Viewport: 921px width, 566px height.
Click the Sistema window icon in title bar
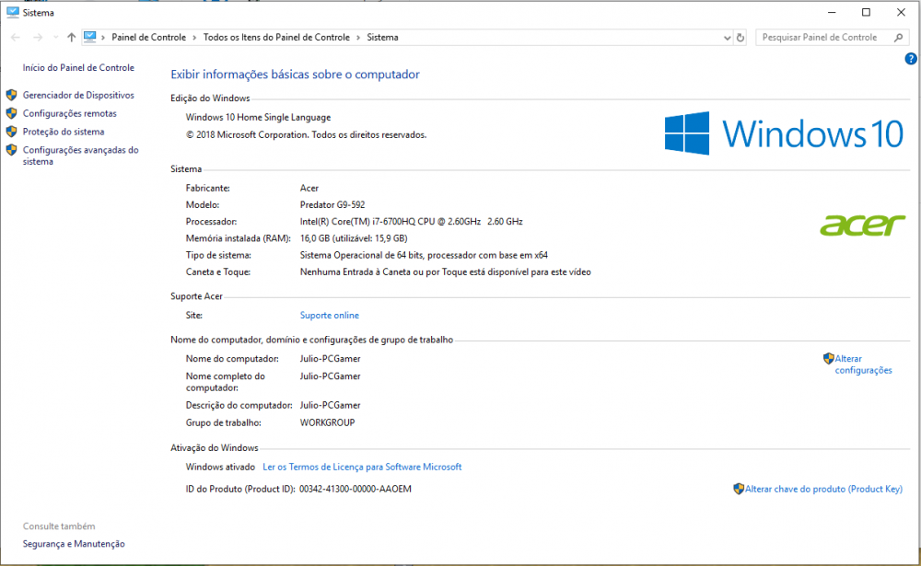[12, 13]
